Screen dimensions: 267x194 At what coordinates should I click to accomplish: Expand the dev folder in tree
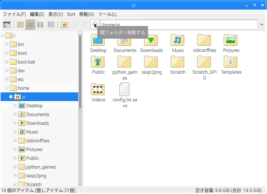(x=7, y=71)
